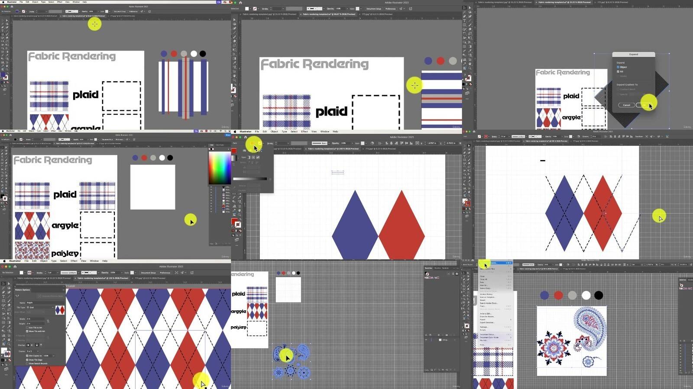
Task: Open Style dropdown arrow in Pattern Options window
Action: click(135, 273)
